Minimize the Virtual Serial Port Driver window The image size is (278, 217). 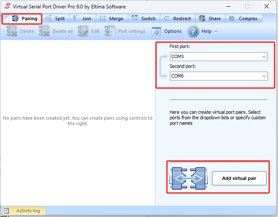click(x=228, y=7)
